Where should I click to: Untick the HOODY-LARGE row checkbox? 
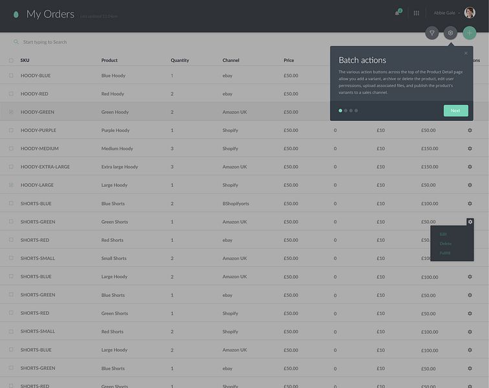(11, 185)
